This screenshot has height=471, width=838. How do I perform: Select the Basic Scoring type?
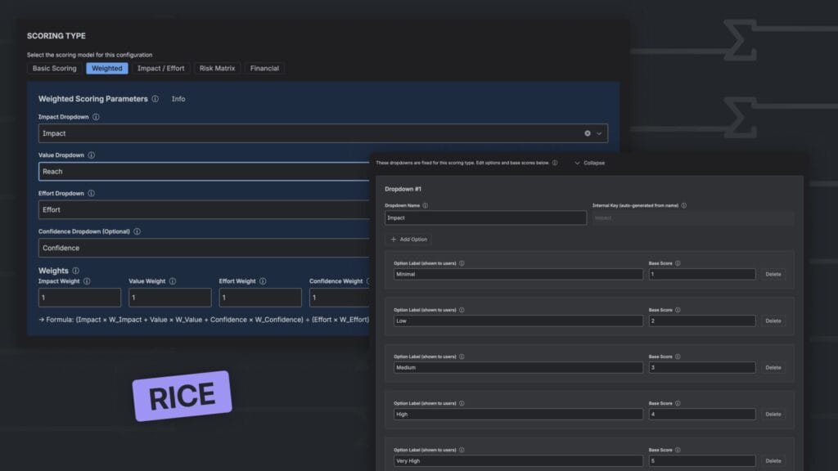tap(54, 69)
